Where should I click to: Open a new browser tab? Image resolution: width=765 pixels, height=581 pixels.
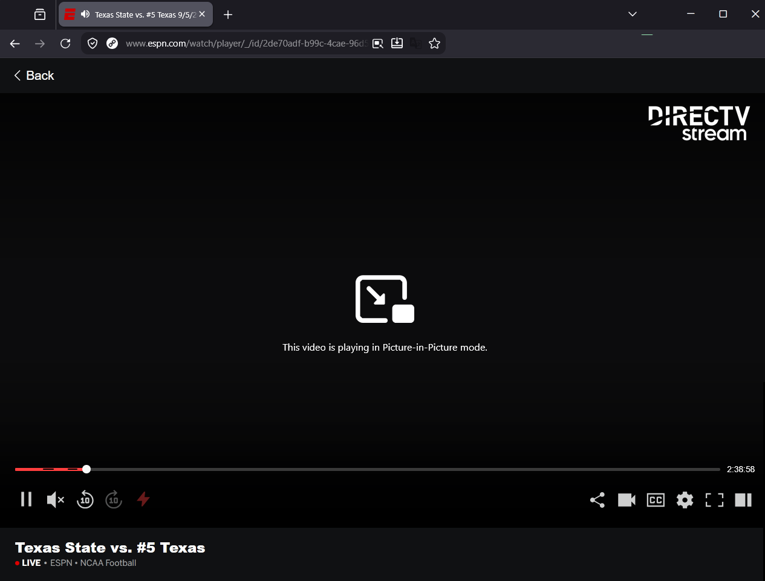pos(228,15)
